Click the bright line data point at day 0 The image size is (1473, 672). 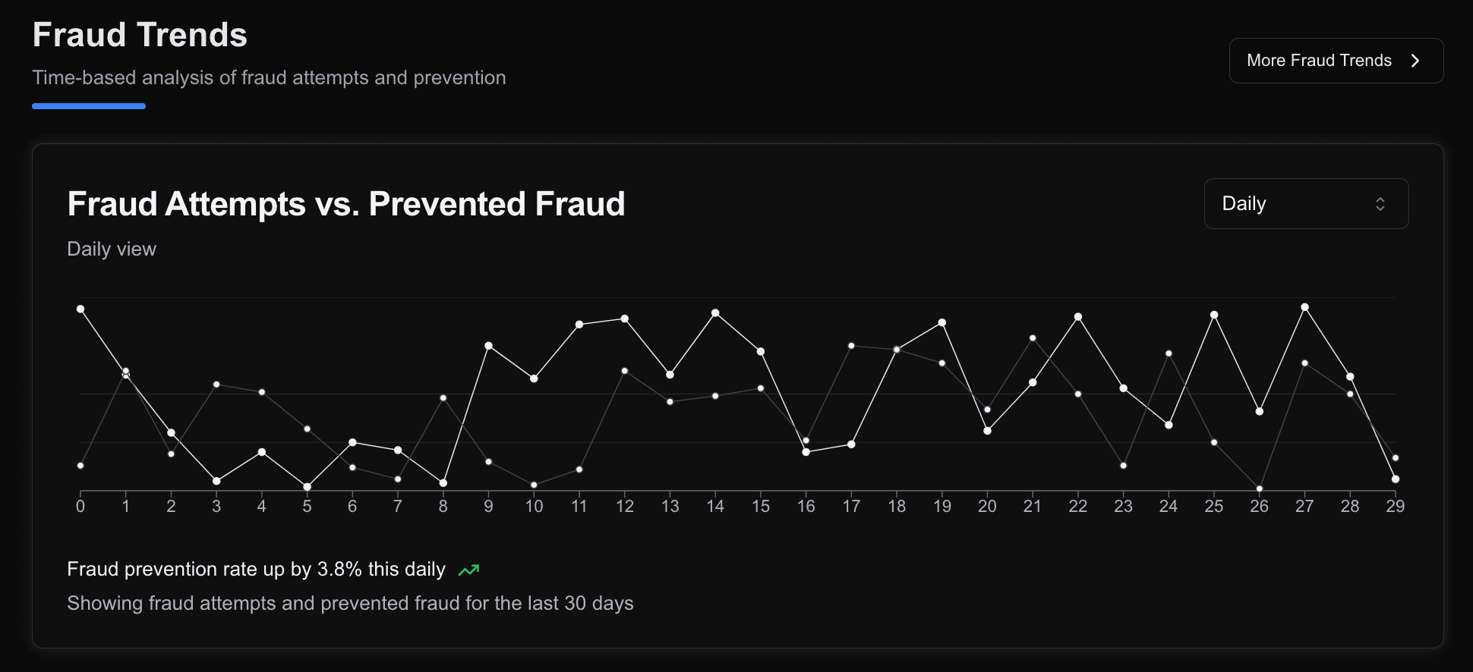[x=80, y=309]
